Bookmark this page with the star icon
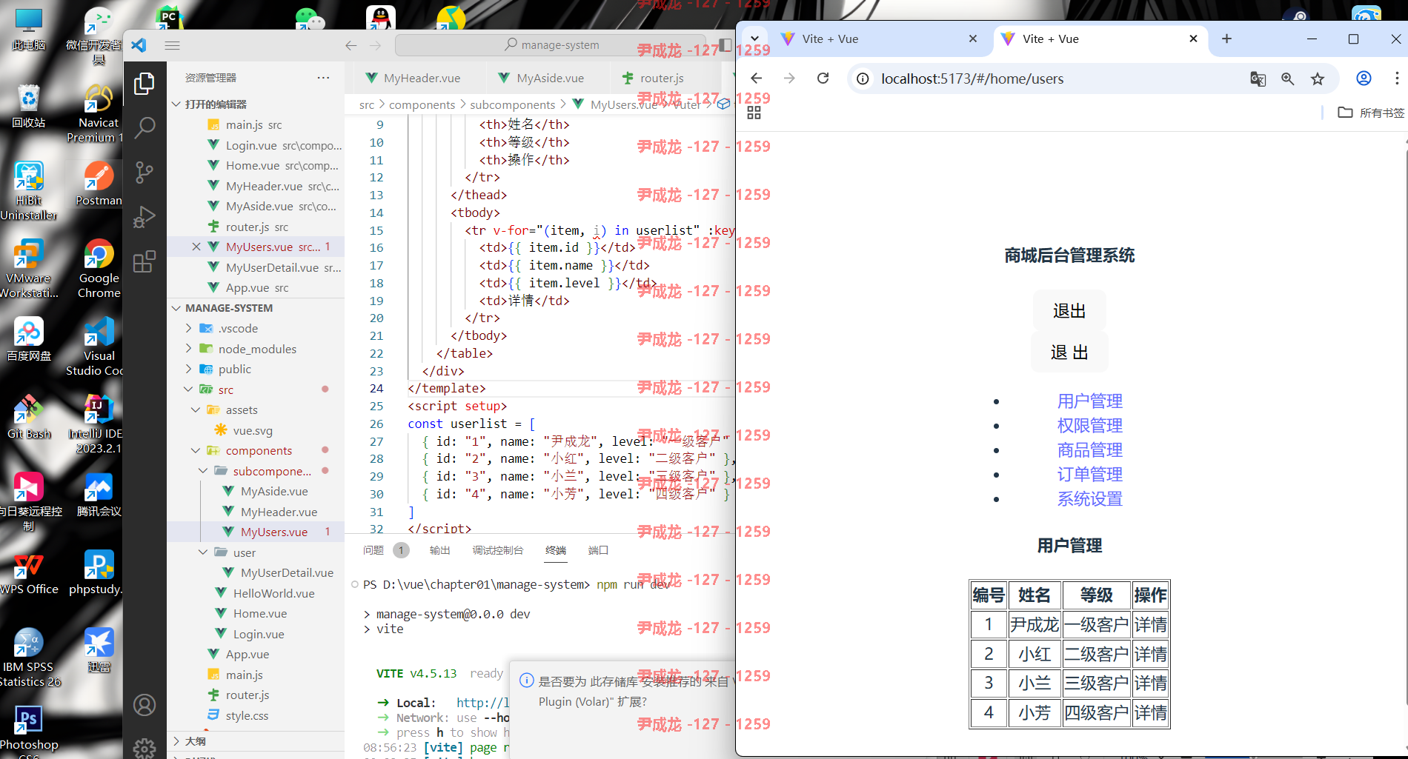Screen dimensions: 1408x759 click(x=1318, y=78)
